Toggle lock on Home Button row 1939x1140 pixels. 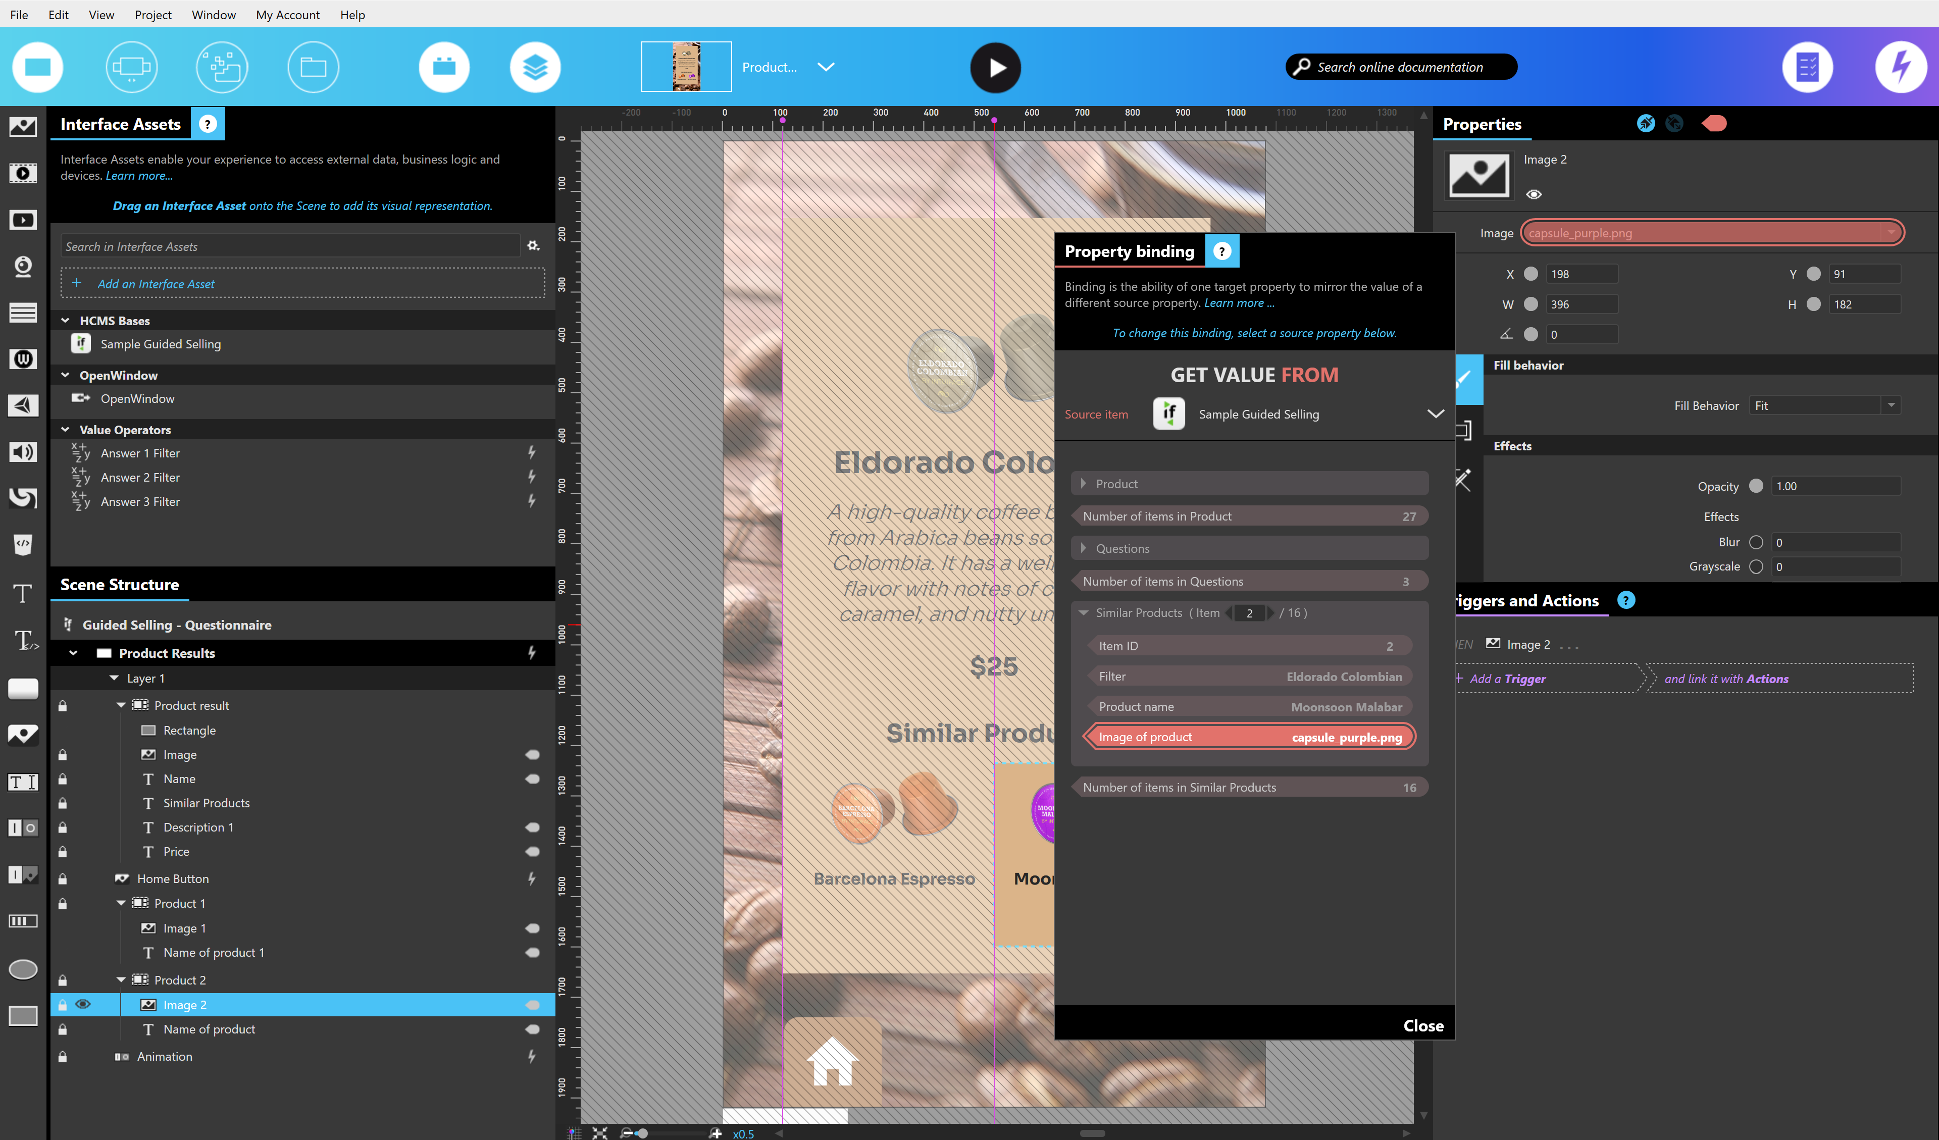pyautogui.click(x=63, y=877)
